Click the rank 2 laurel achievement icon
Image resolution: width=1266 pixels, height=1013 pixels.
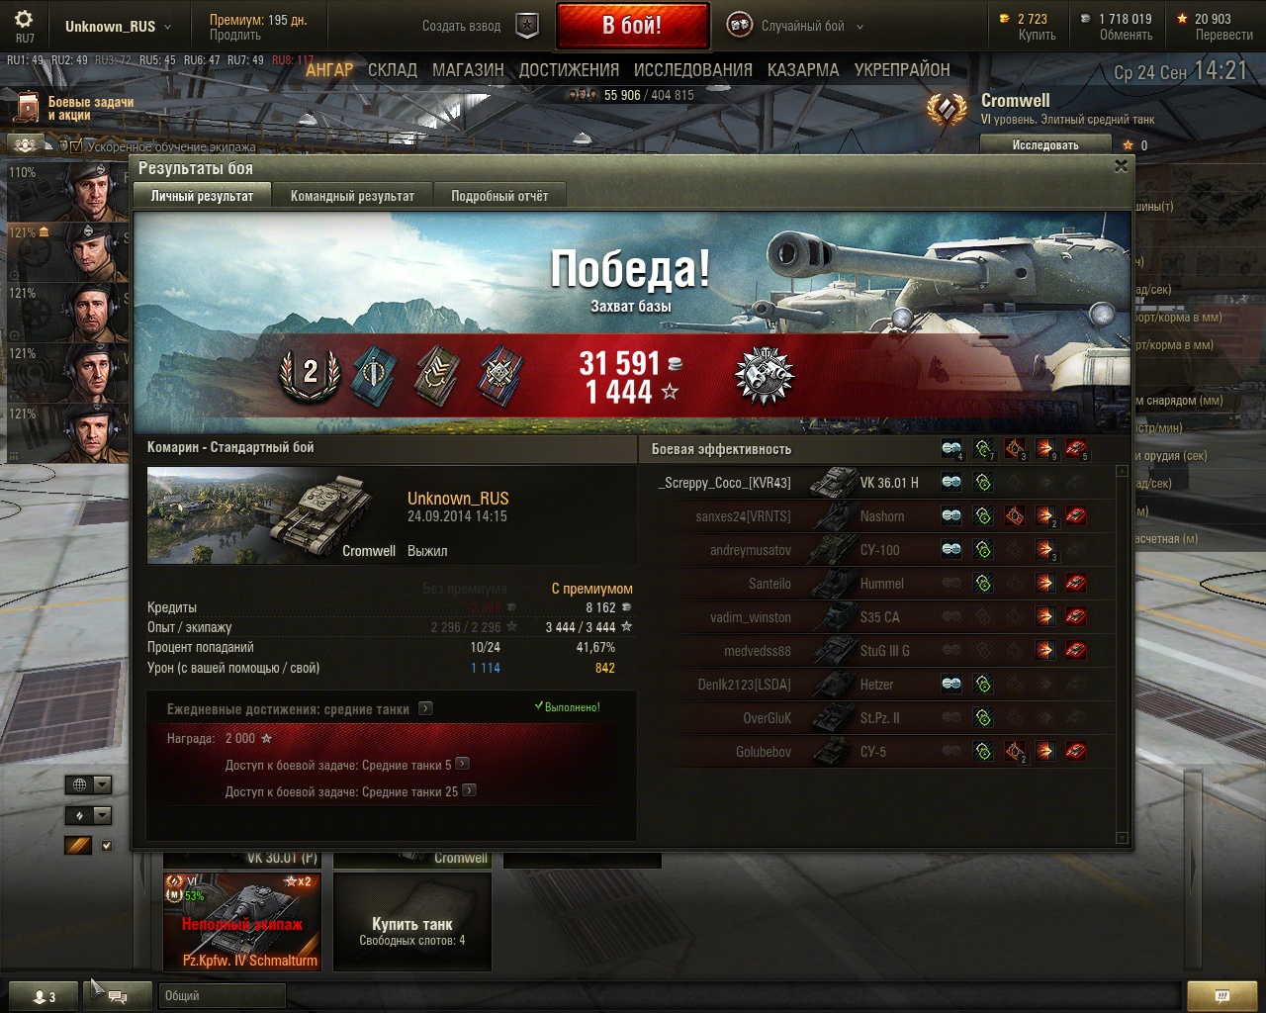[x=310, y=374]
